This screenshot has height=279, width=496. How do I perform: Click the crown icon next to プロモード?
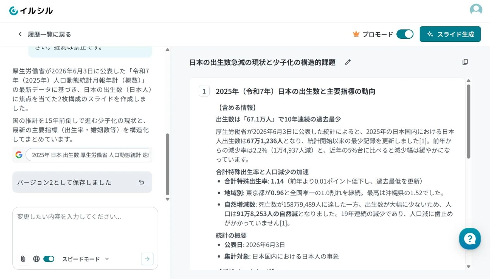[x=356, y=34]
